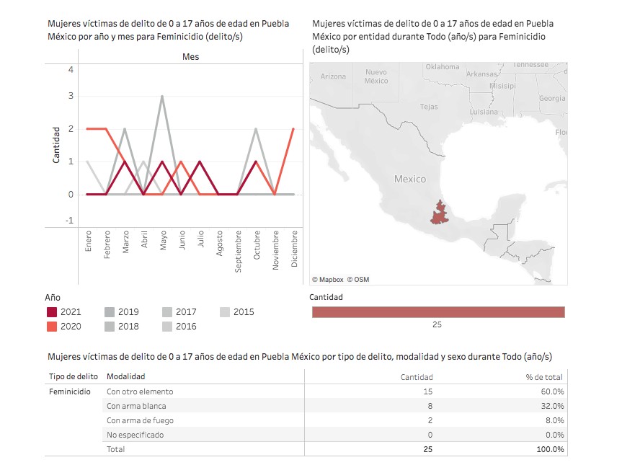Click the '% de total' column header

[x=544, y=376]
